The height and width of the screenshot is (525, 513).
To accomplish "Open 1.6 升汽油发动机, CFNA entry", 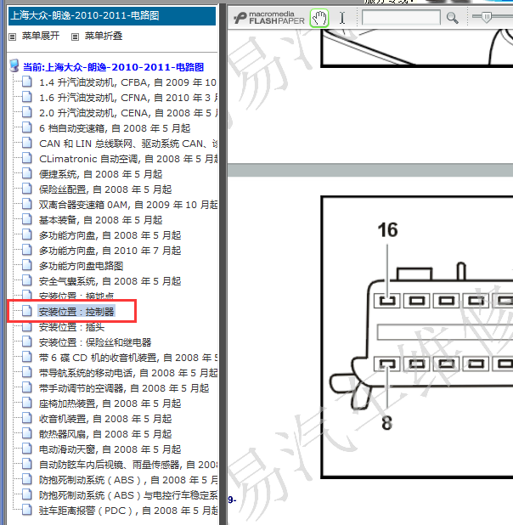I will (128, 98).
